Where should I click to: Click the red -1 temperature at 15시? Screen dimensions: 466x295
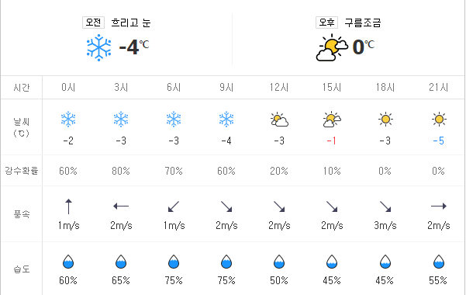pyautogui.click(x=332, y=141)
